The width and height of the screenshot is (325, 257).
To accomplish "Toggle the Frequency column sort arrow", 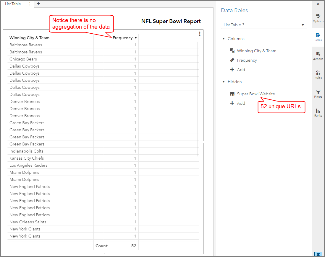I will coord(136,38).
